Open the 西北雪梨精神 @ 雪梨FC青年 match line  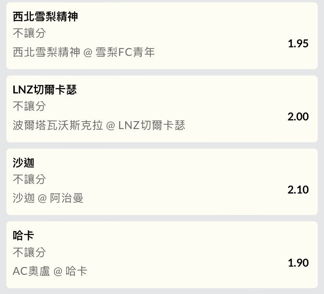click(x=84, y=52)
